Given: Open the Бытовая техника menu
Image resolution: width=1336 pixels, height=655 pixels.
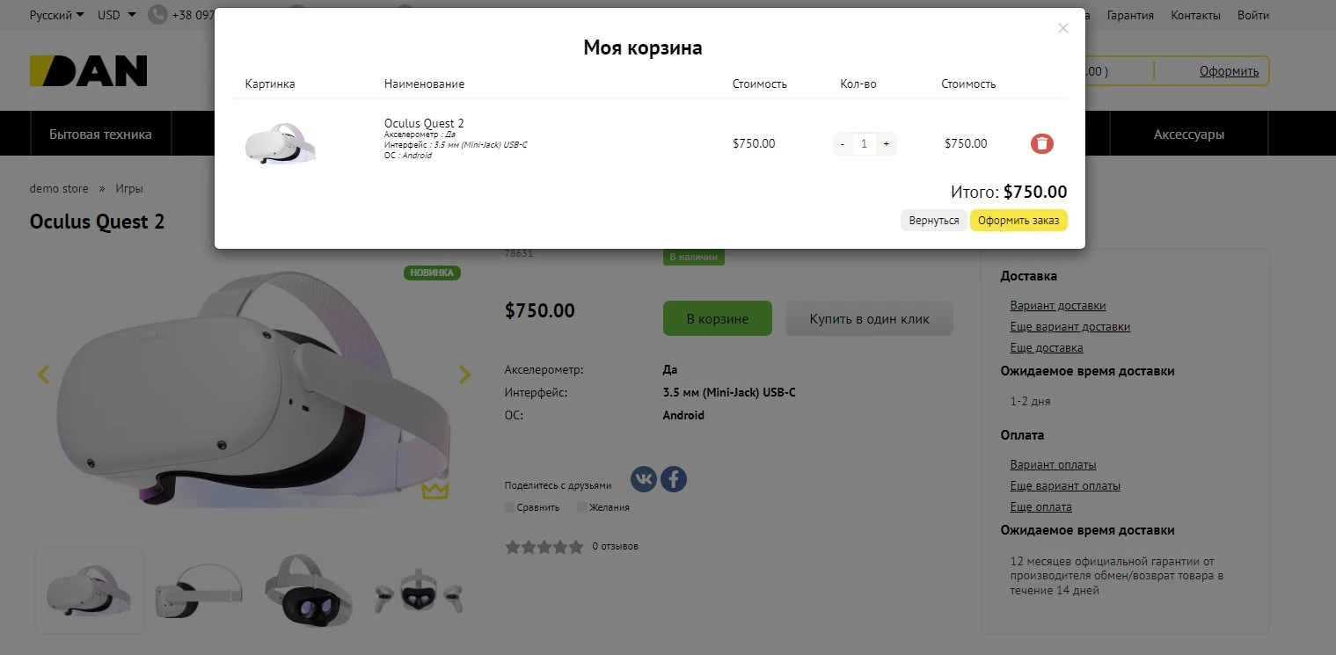Looking at the screenshot, I should (x=100, y=134).
